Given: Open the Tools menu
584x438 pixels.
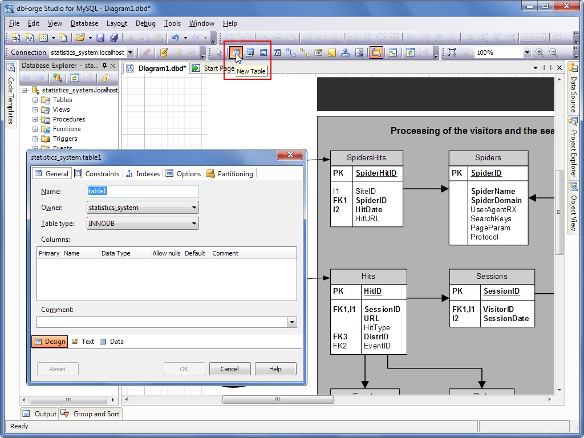Looking at the screenshot, I should [172, 23].
